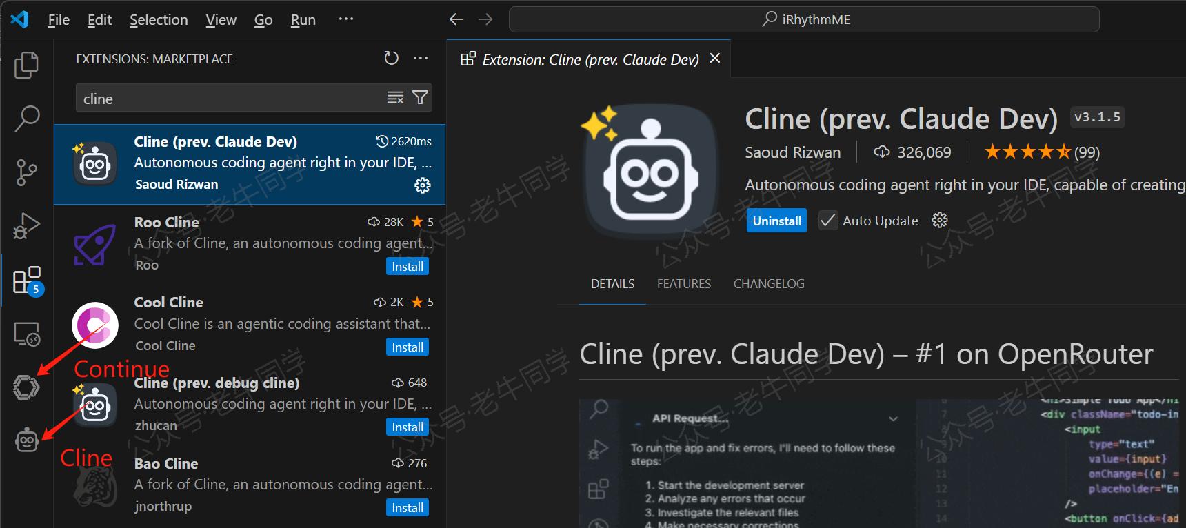Click the iRhythmME command center search
Viewport: 1186px width, 528px height.
click(x=804, y=19)
